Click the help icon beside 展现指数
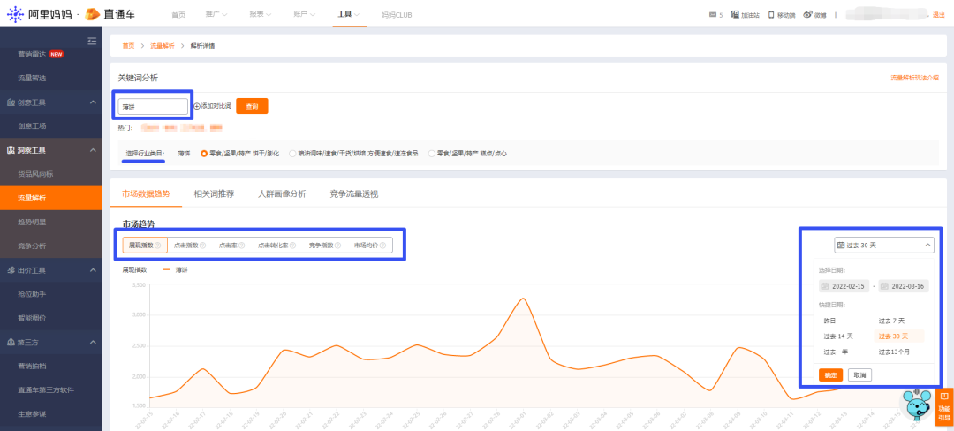This screenshot has width=954, height=431. [x=157, y=246]
